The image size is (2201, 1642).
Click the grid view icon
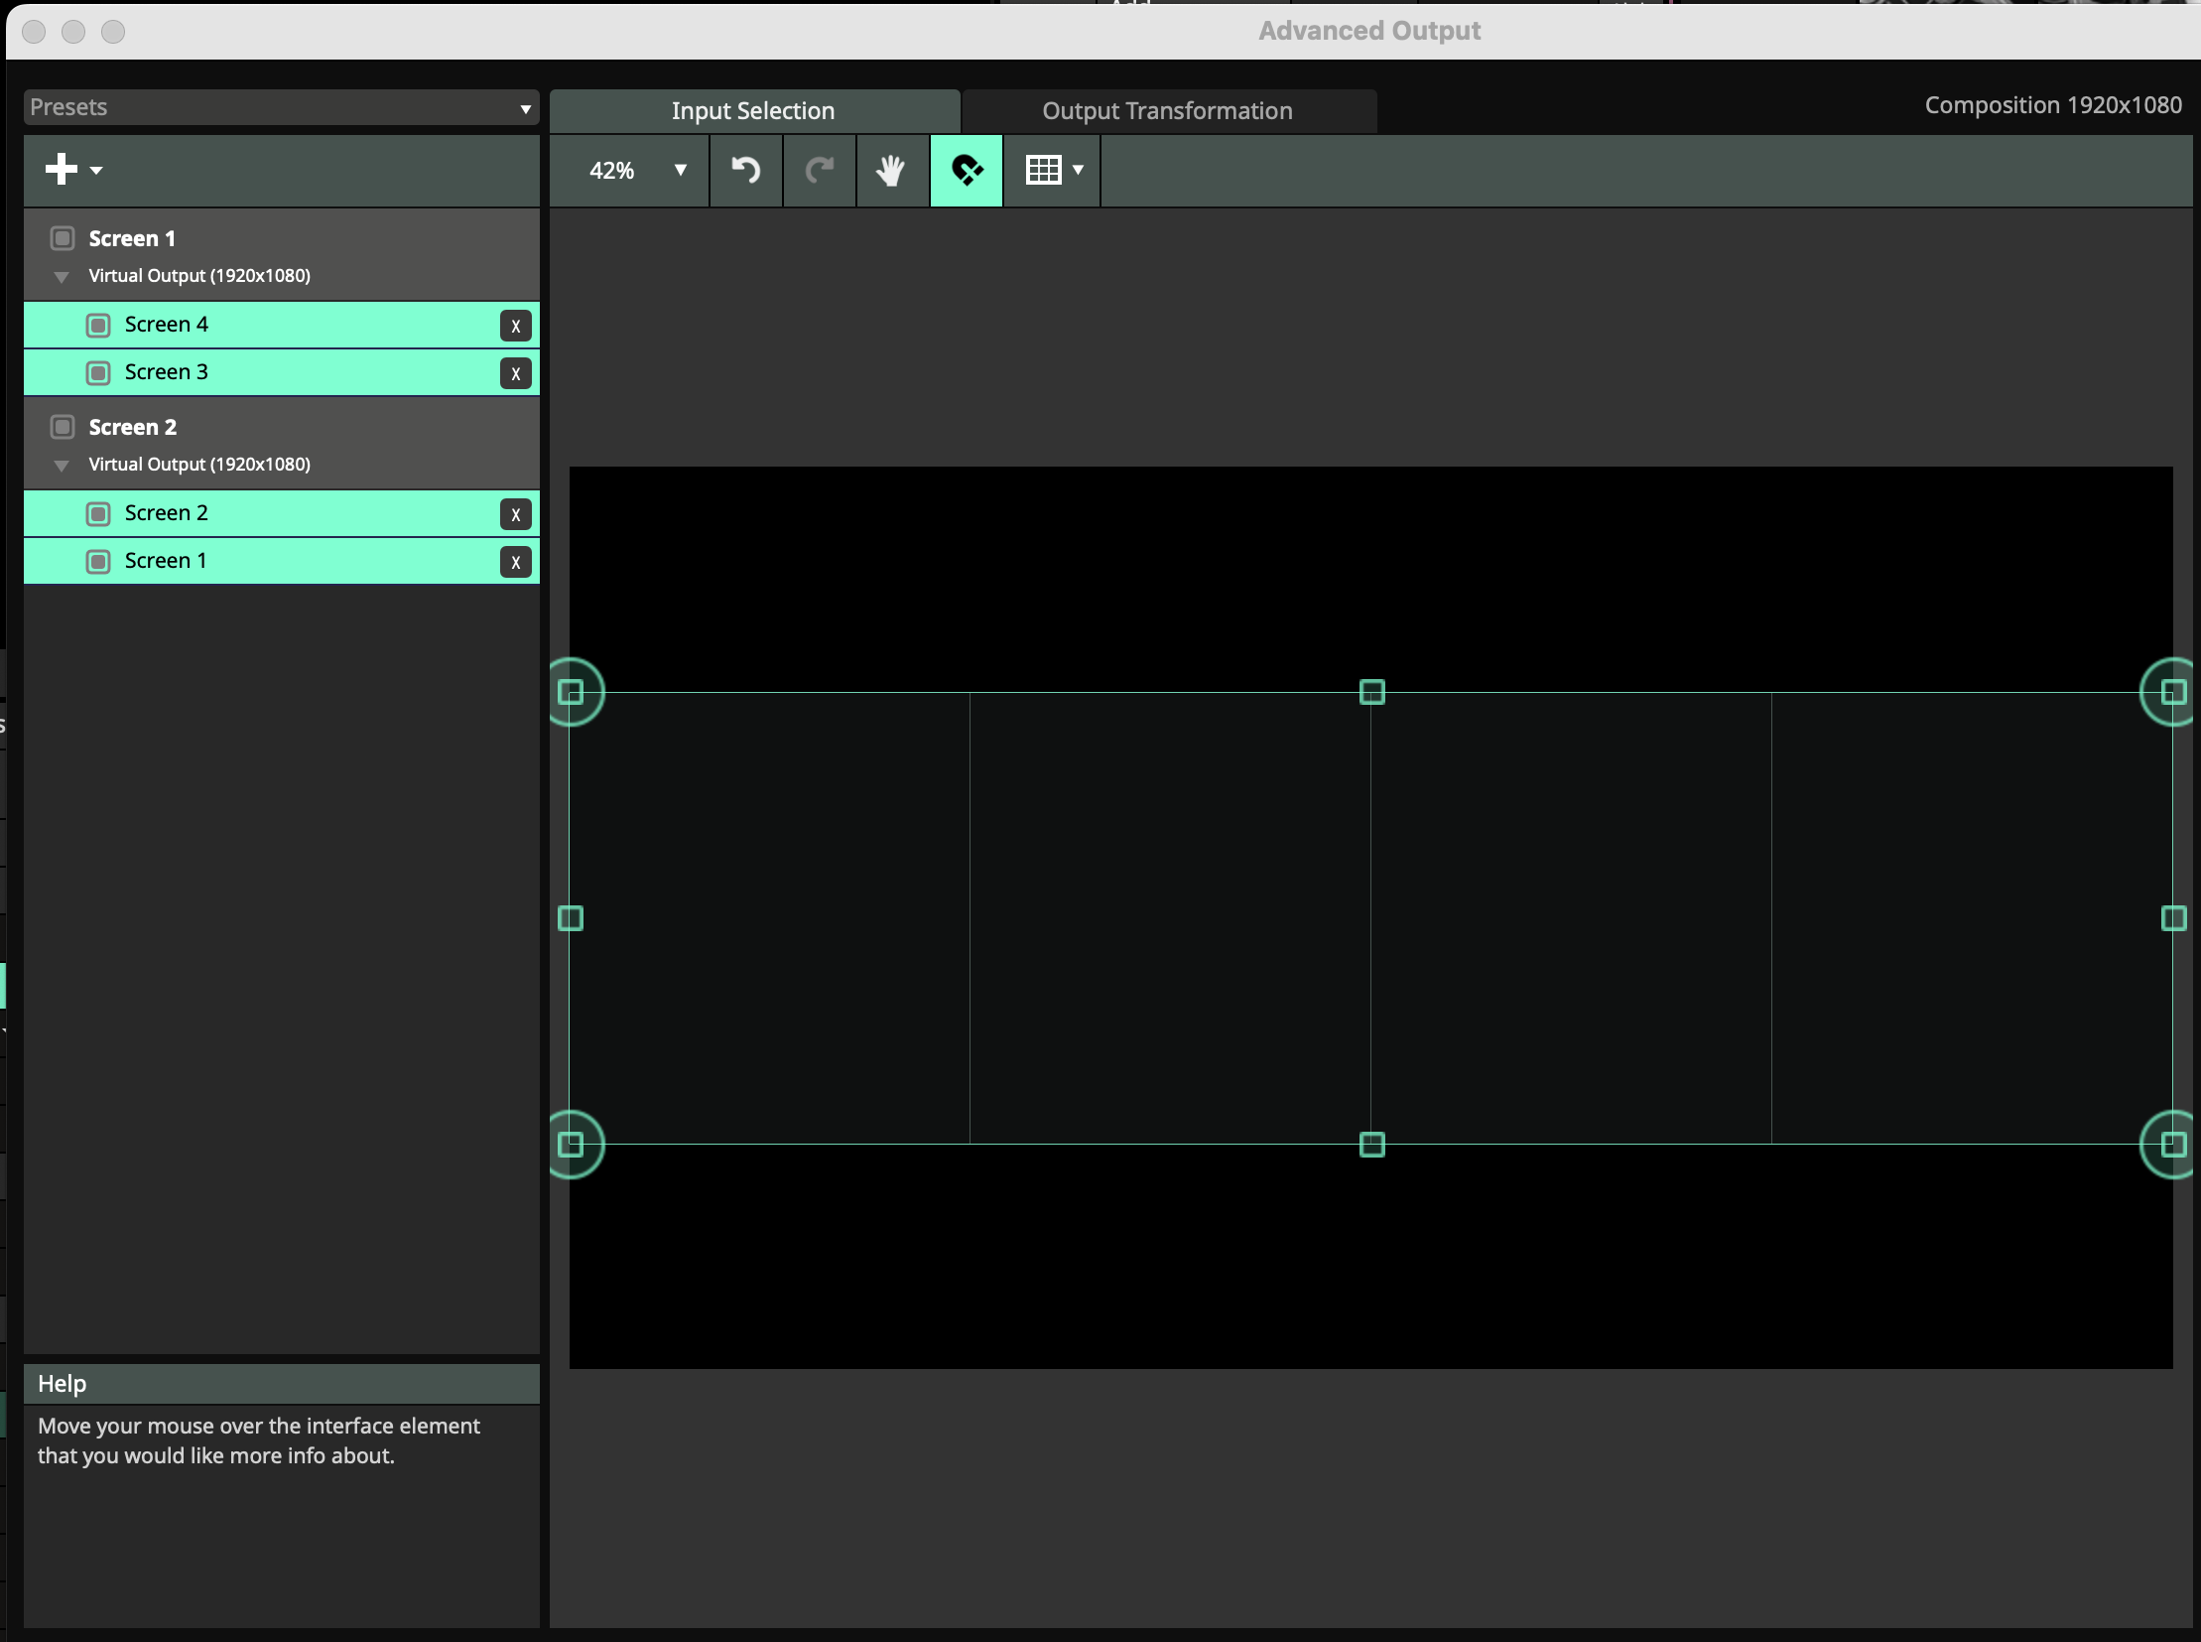(x=1042, y=170)
